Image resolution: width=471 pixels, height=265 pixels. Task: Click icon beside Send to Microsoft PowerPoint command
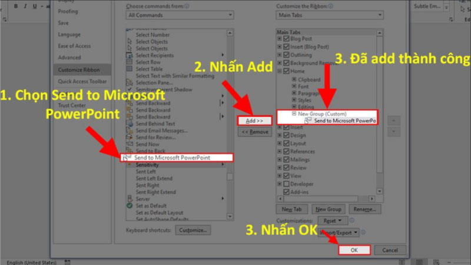click(127, 157)
